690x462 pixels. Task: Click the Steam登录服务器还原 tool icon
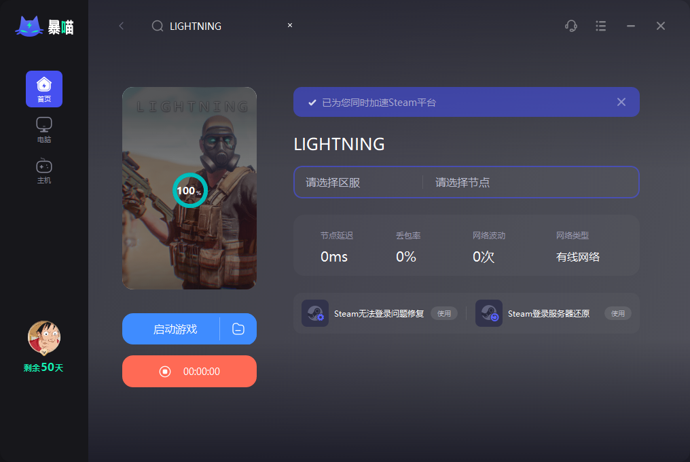click(489, 313)
